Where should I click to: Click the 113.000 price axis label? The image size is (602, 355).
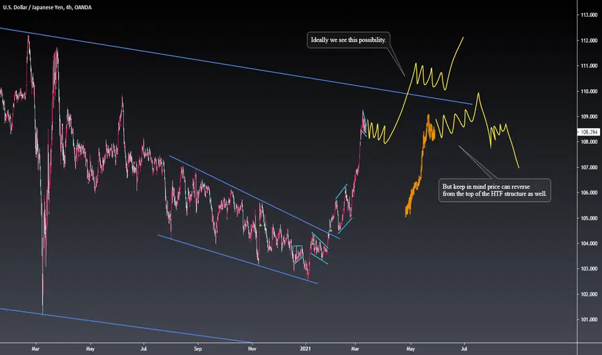589,15
